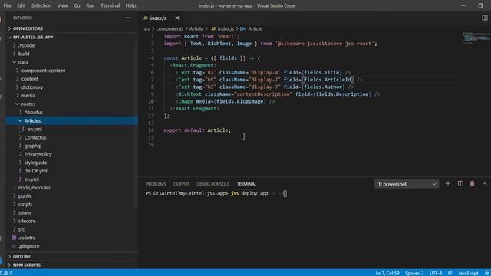Switch to PROBLEMS panel tab
Screen dimensions: 491x276
click(156, 184)
